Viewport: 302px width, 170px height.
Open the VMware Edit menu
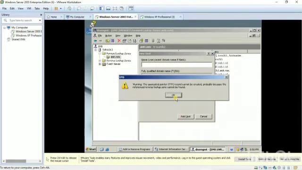pyautogui.click(x=12, y=8)
